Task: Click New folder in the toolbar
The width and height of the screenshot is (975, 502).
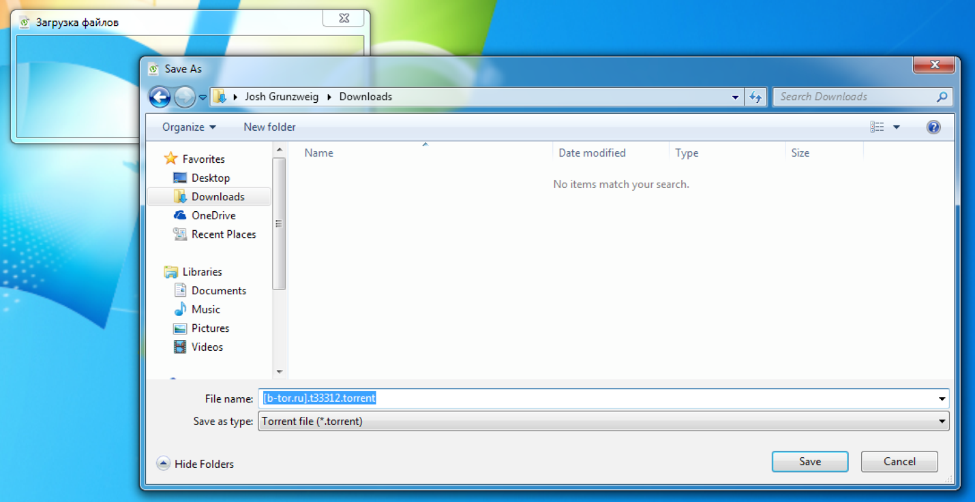Action: 269,127
